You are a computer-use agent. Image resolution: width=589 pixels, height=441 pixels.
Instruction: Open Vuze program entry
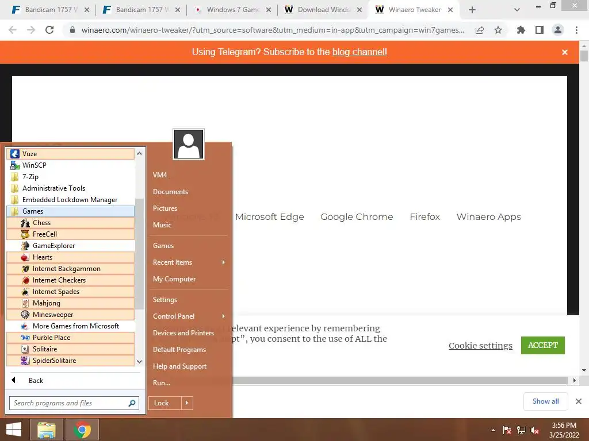tap(70, 154)
